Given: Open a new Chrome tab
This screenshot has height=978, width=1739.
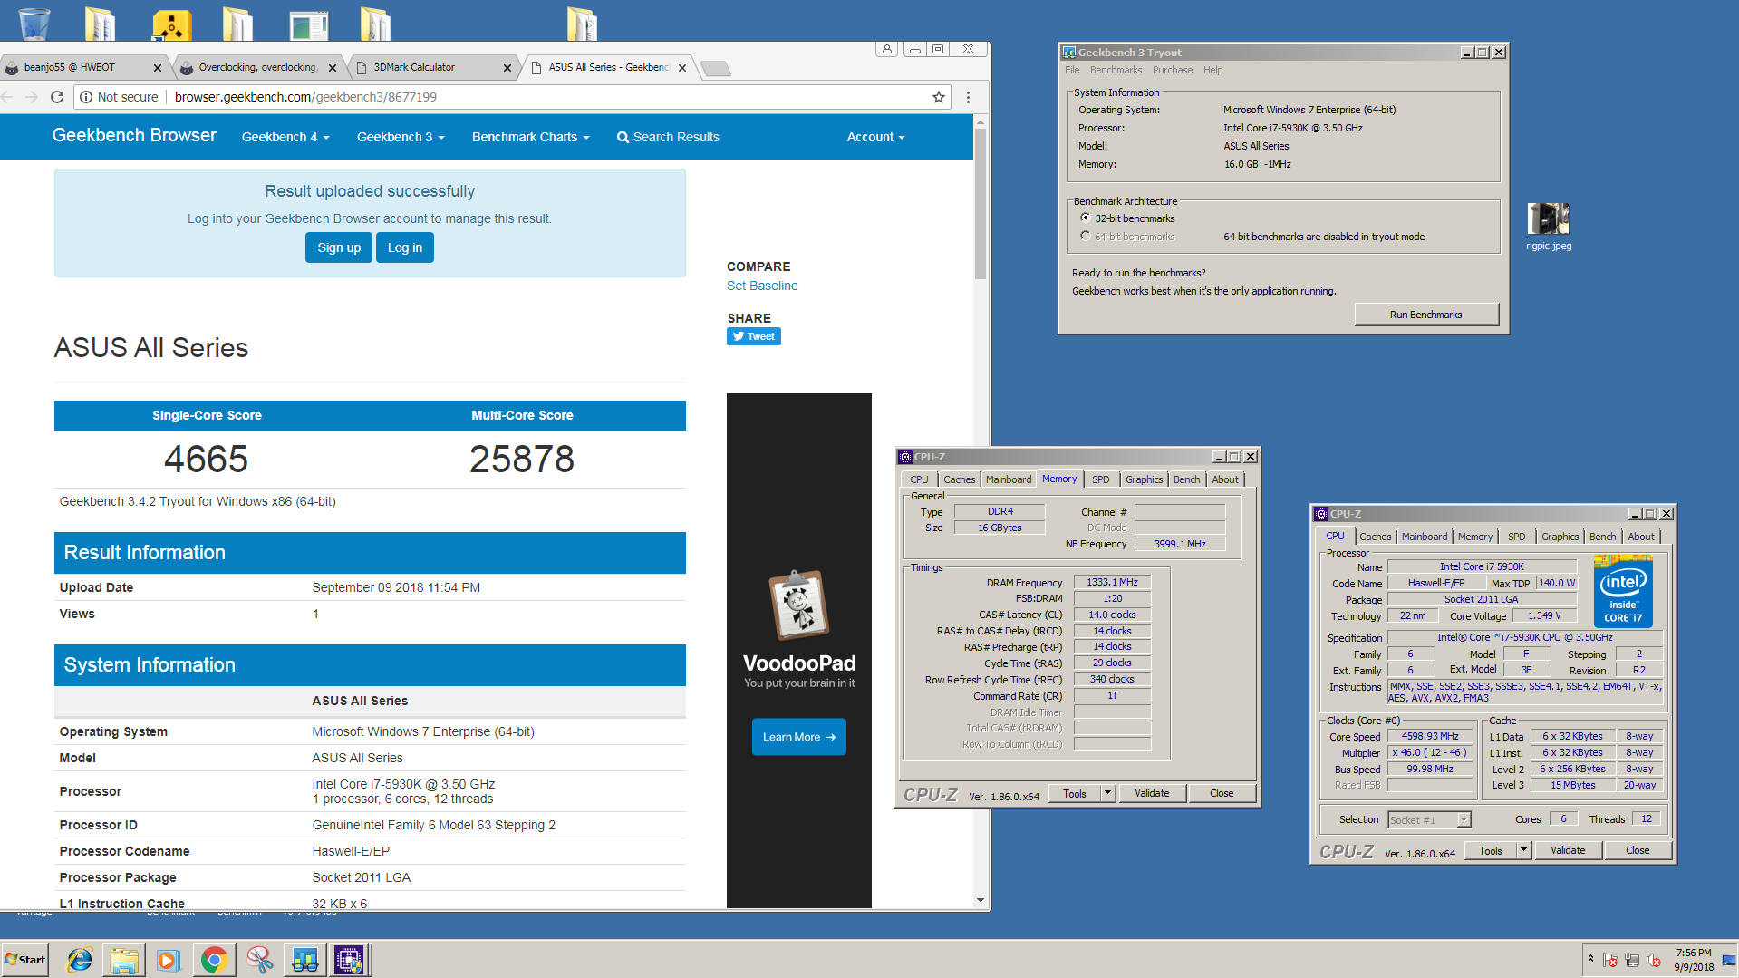Looking at the screenshot, I should tap(716, 68).
